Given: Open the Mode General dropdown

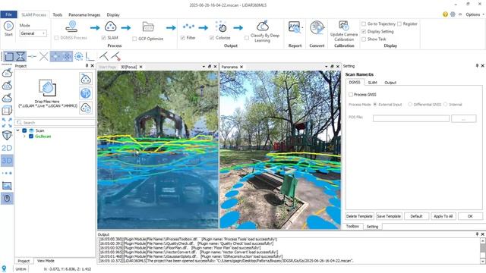Looking at the screenshot, I should pos(33,33).
